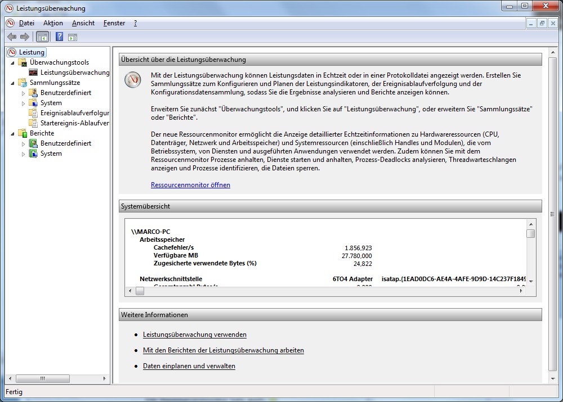The image size is (563, 402).
Task: Expand Benutzerdefiniert under Sammlungssätze
Action: pyautogui.click(x=23, y=93)
